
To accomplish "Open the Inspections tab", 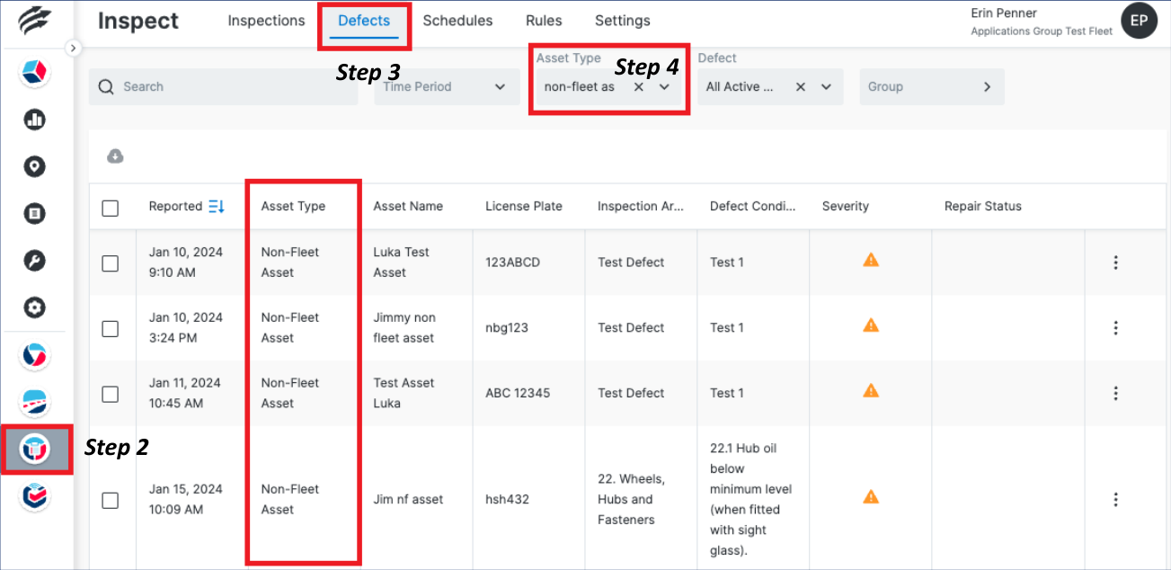I will pyautogui.click(x=266, y=20).
